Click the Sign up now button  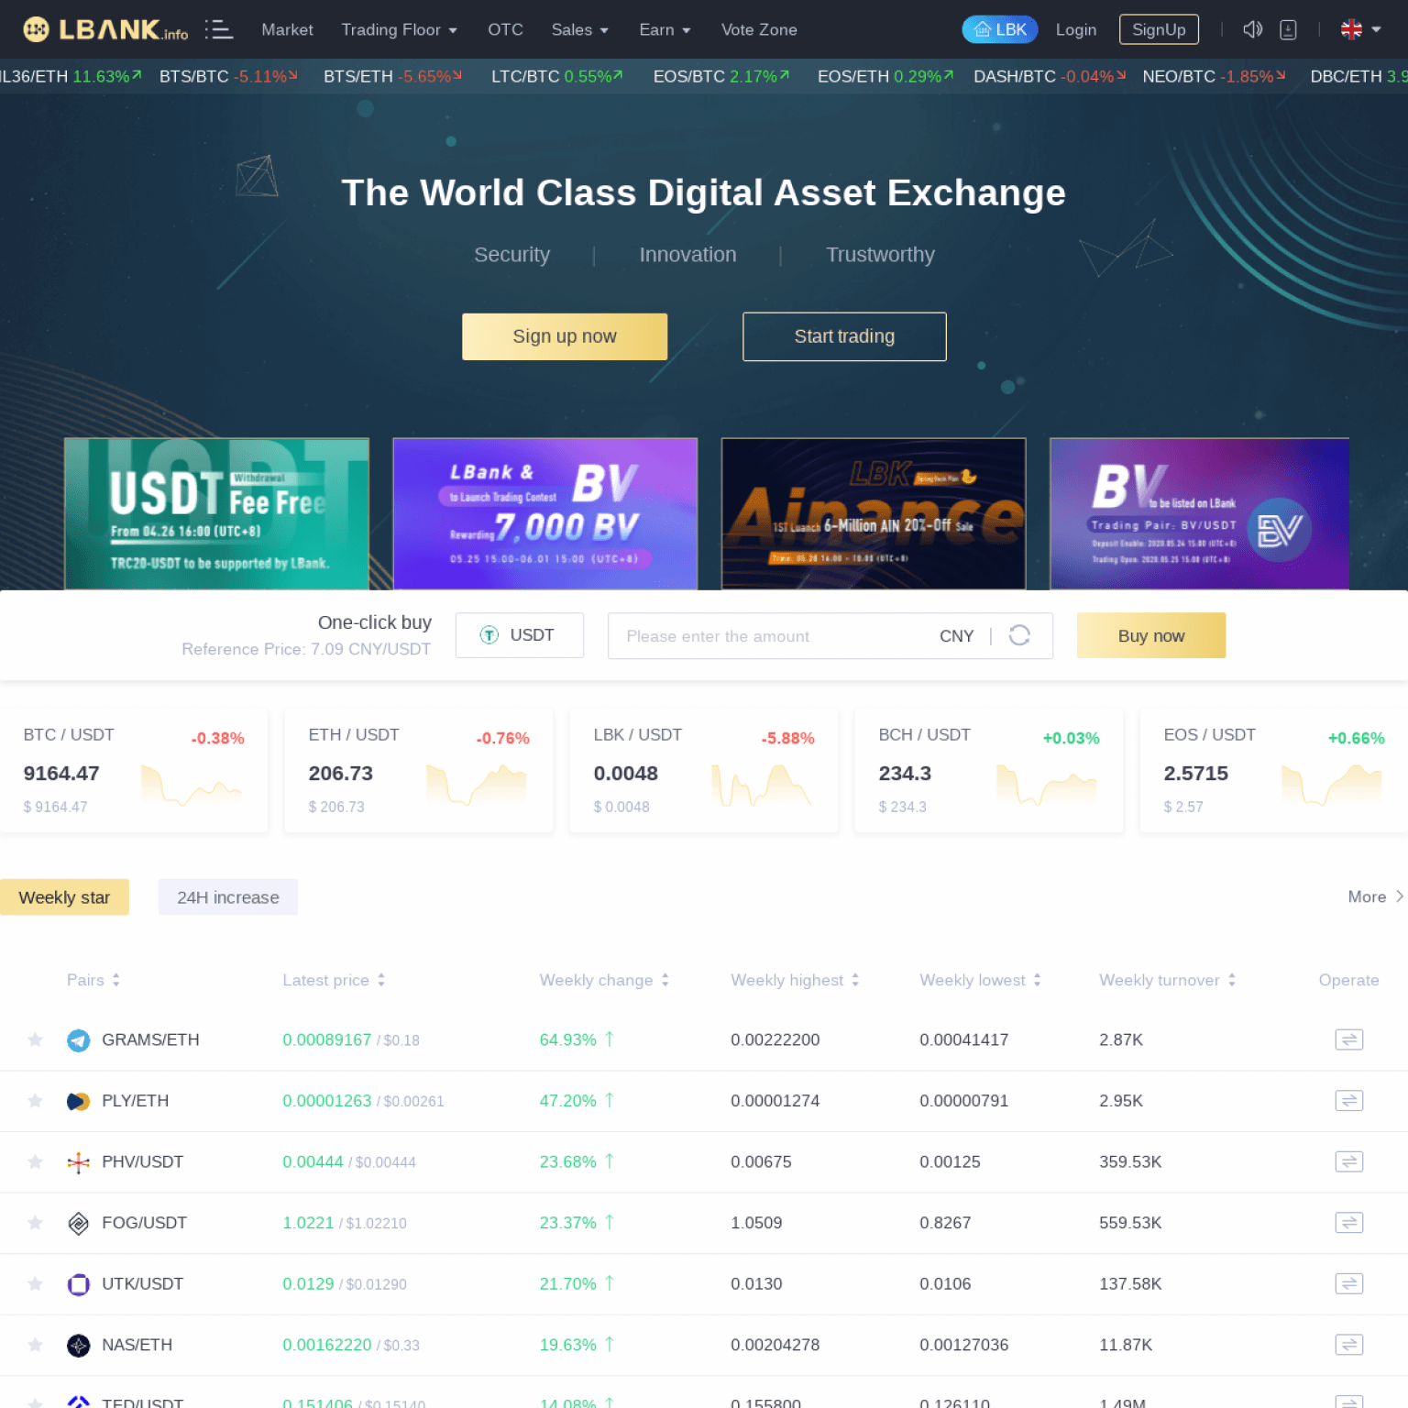[565, 336]
